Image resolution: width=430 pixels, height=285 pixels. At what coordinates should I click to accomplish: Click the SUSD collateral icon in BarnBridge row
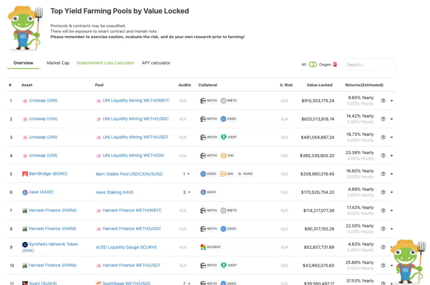click(240, 174)
